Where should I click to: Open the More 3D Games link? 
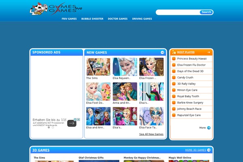click(196, 150)
